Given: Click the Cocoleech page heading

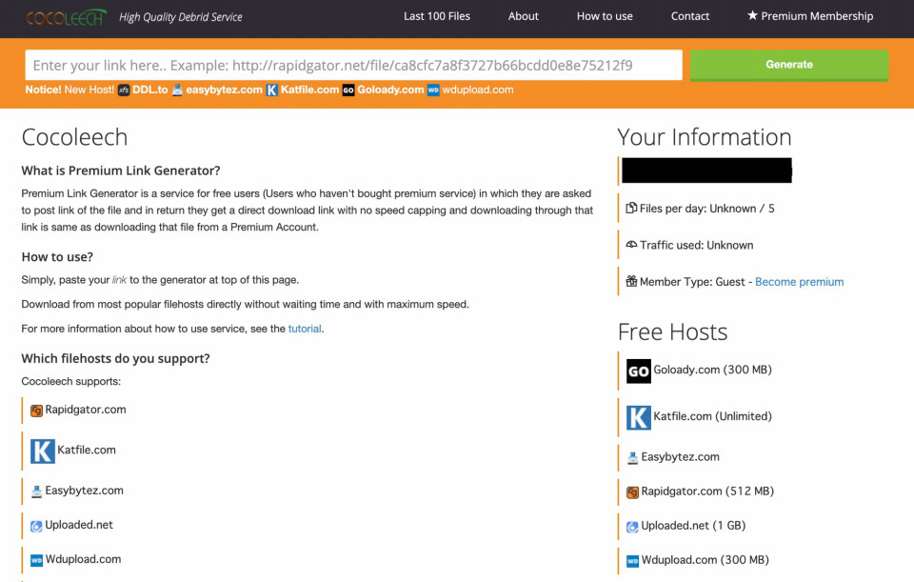Looking at the screenshot, I should tap(74, 137).
